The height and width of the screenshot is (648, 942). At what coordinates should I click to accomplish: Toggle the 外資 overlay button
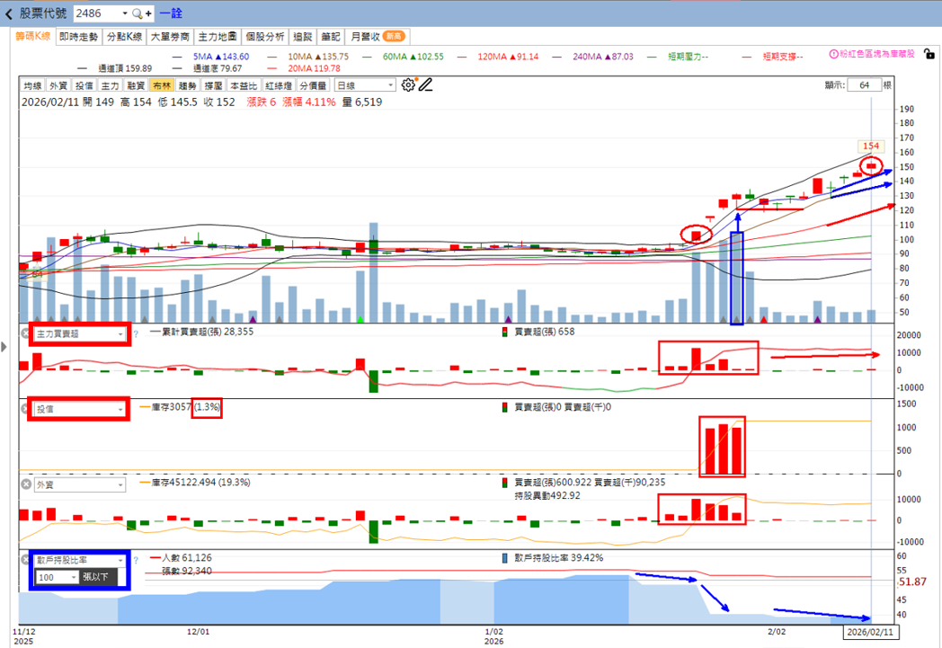[58, 85]
